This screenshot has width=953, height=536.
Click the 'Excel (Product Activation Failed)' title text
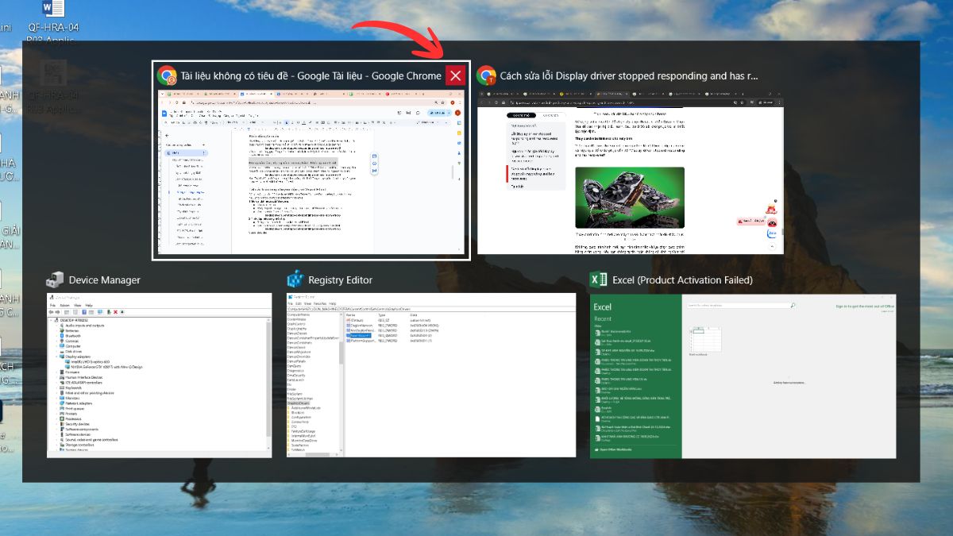point(683,280)
